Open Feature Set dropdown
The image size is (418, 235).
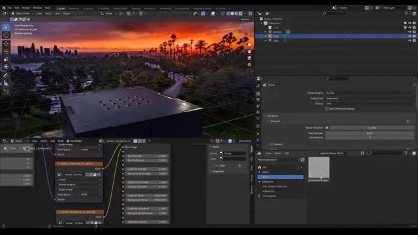[x=370, y=99]
